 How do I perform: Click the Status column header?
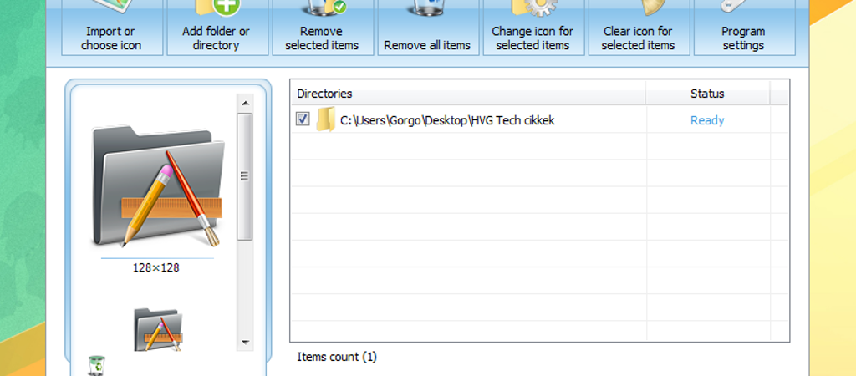(707, 94)
